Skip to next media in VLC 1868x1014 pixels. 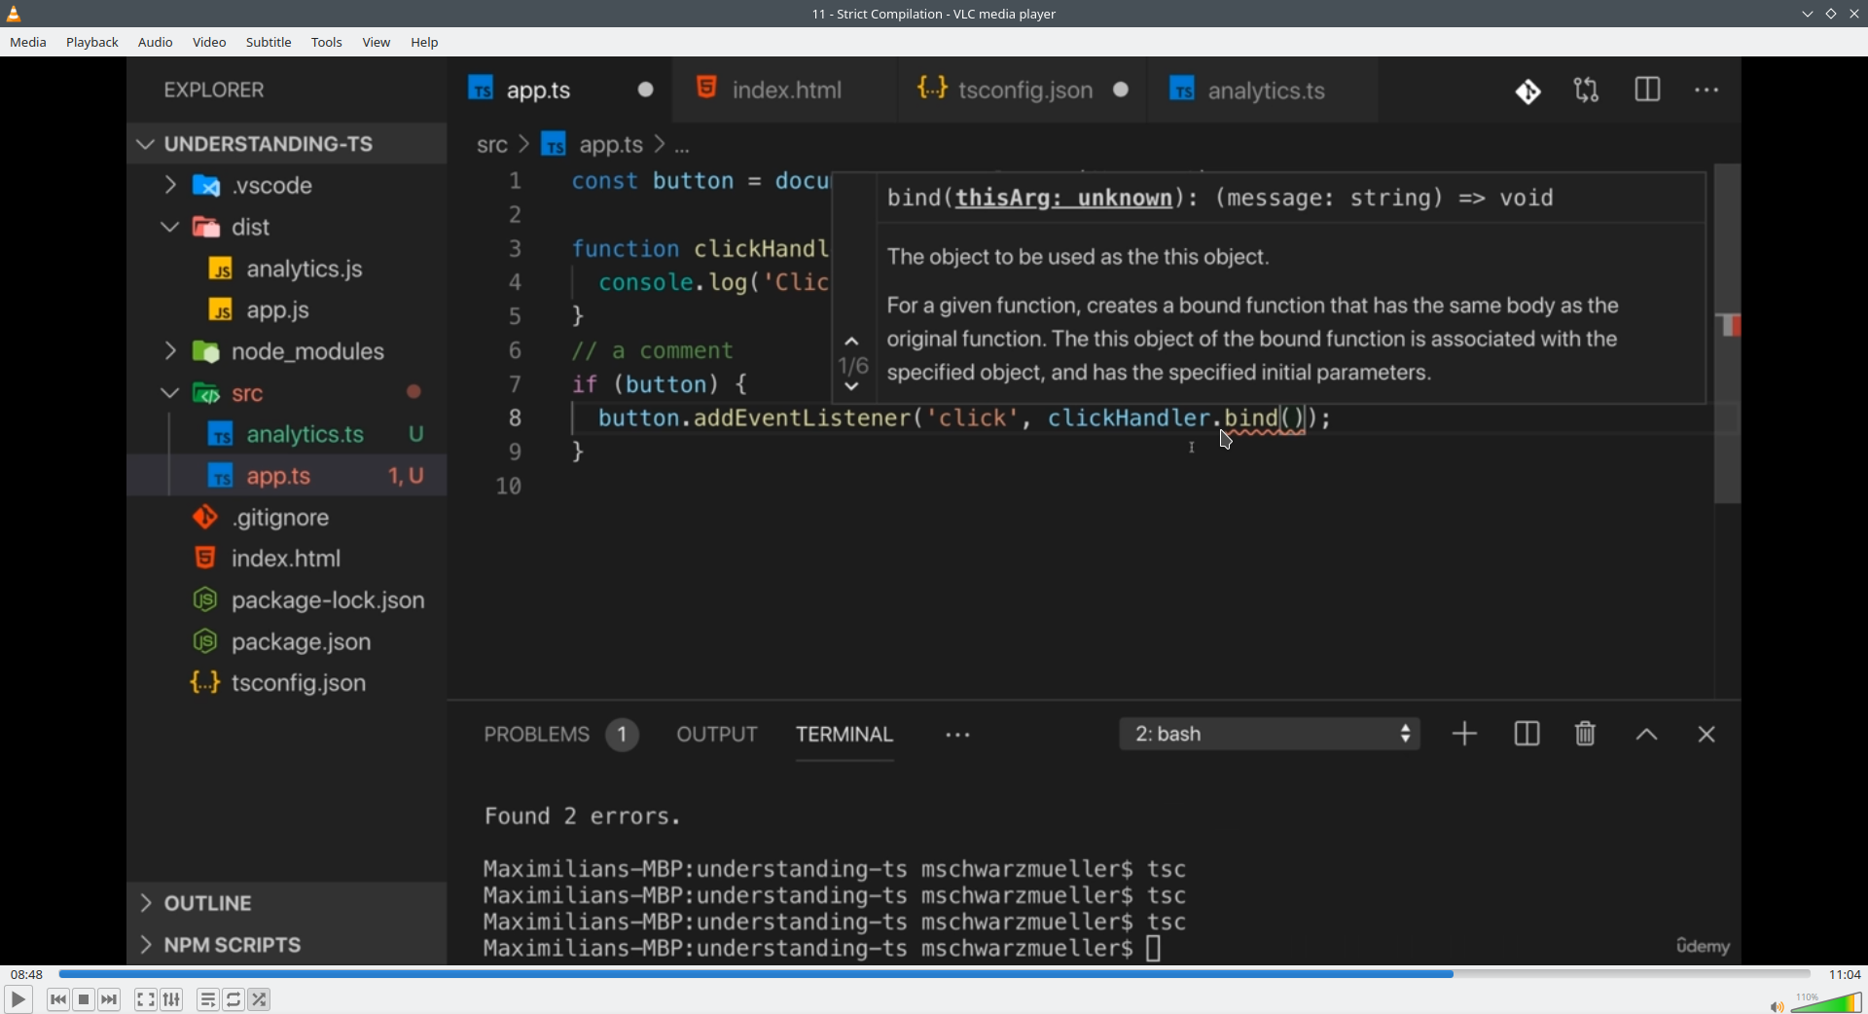click(109, 999)
